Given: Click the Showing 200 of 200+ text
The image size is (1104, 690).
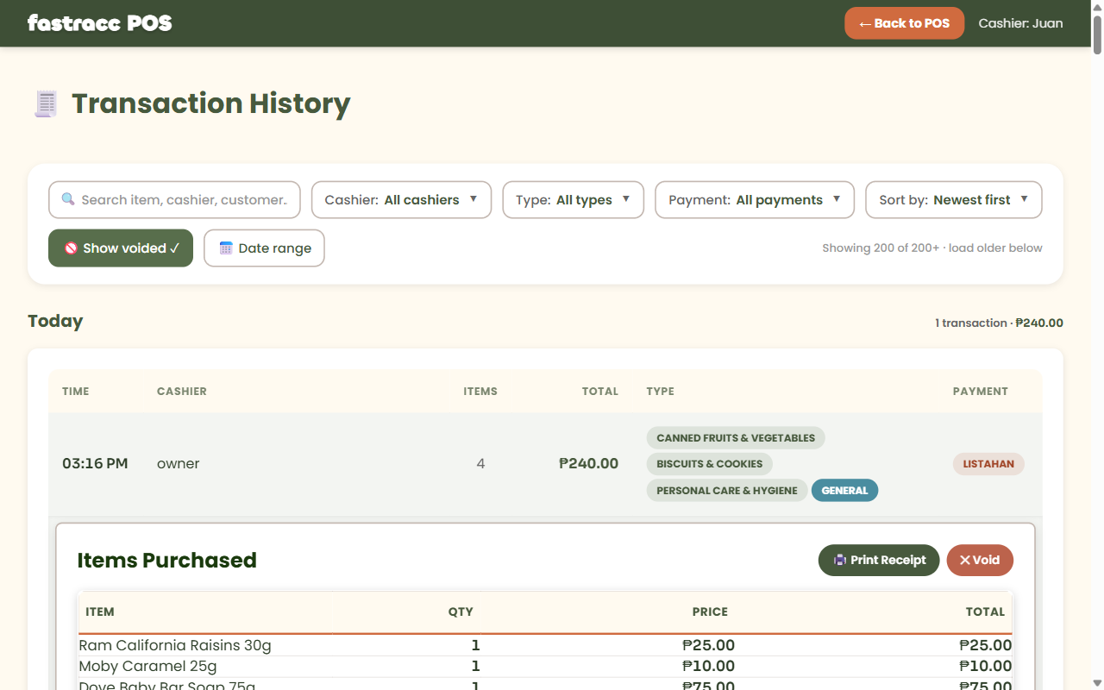Looking at the screenshot, I should (x=932, y=248).
